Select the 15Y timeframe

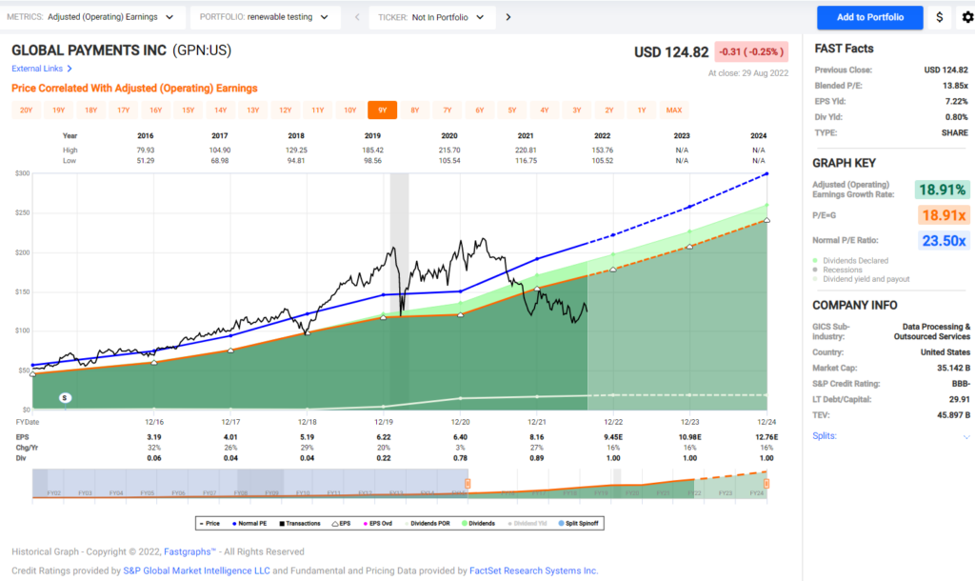[189, 110]
